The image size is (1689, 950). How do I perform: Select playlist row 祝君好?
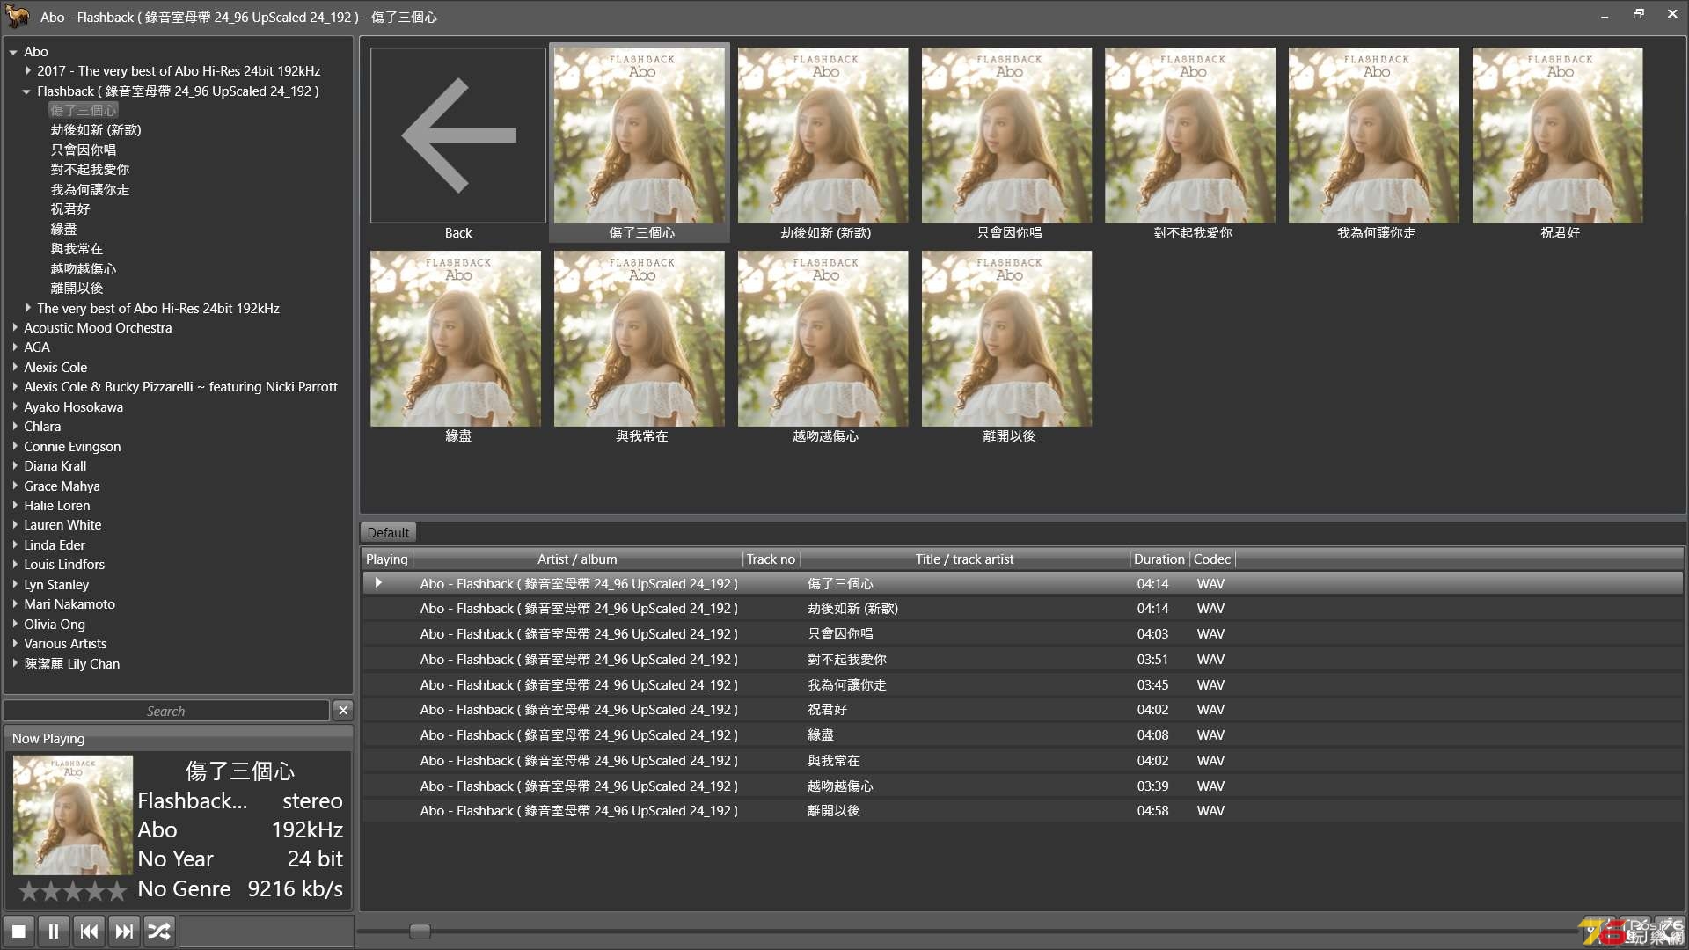tap(1022, 709)
